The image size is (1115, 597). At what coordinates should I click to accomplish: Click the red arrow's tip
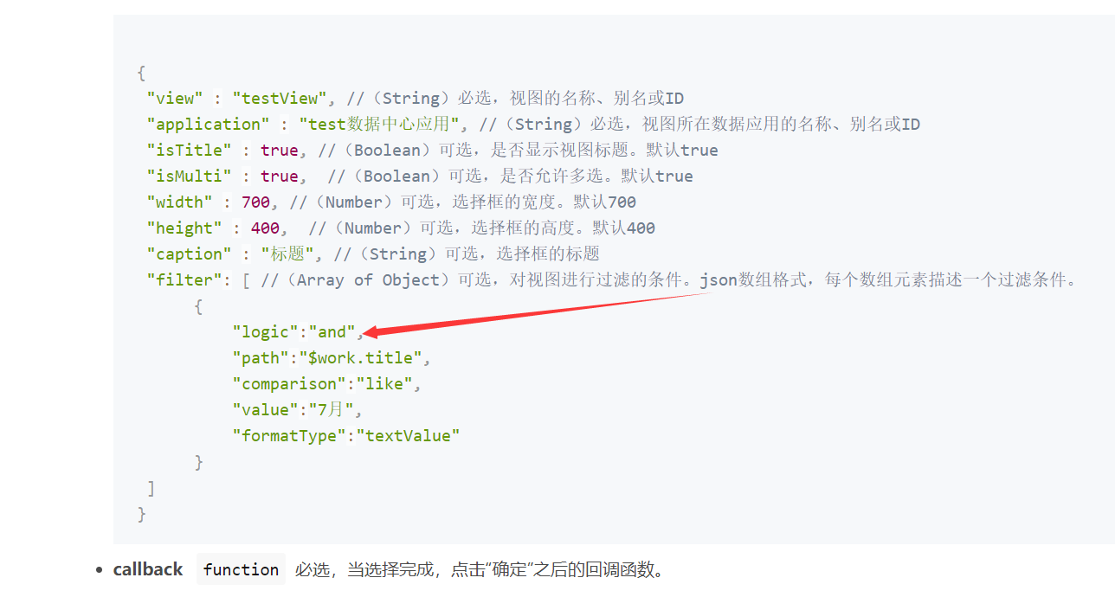pyautogui.click(x=365, y=332)
